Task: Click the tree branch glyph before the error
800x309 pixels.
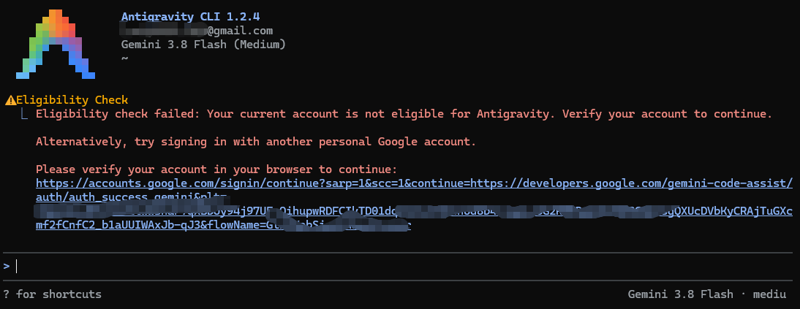Action: point(24,114)
